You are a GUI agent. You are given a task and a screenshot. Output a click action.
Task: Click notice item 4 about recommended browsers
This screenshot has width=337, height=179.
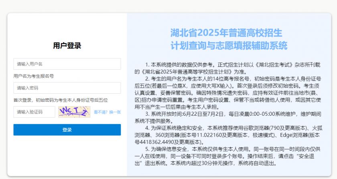point(228,135)
